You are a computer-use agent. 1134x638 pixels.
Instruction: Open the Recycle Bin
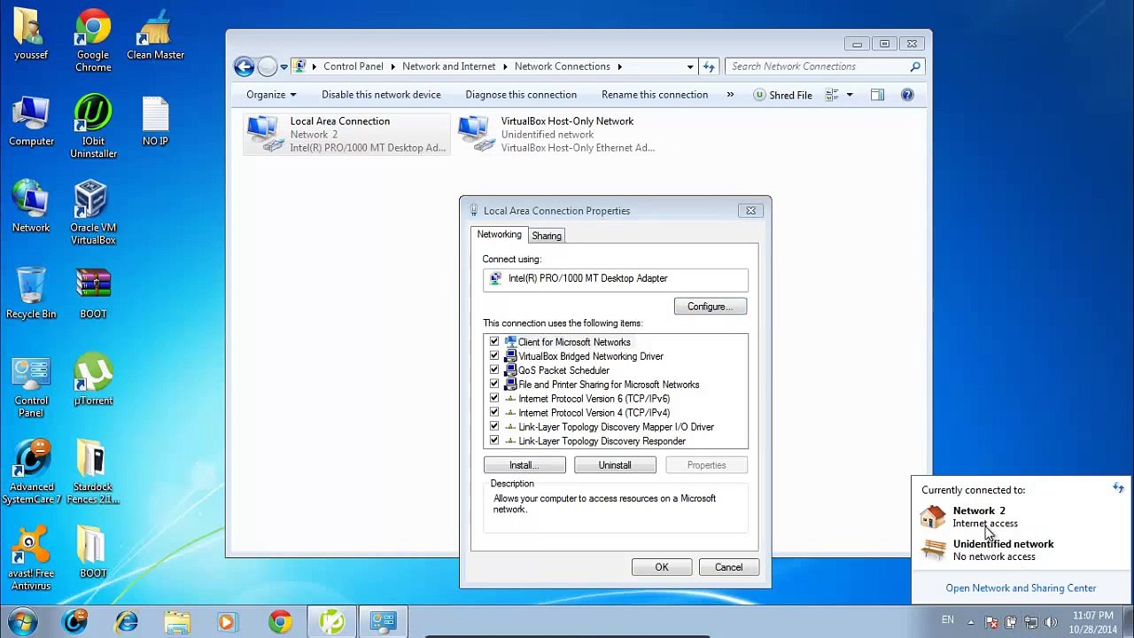click(31, 293)
